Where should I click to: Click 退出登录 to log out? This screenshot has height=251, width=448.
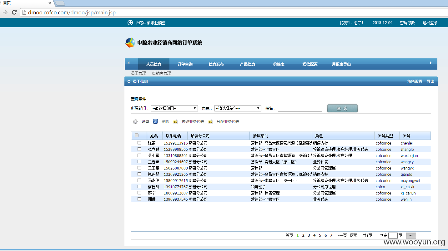click(430, 23)
